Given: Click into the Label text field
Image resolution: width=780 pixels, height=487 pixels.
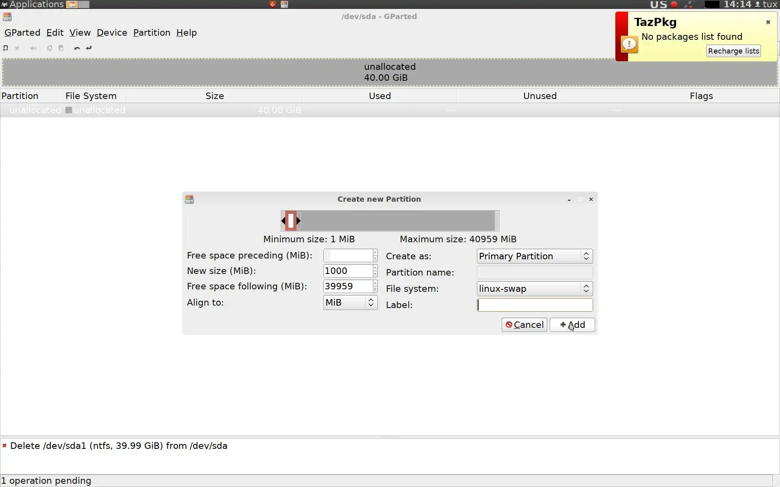Looking at the screenshot, I should 535,305.
